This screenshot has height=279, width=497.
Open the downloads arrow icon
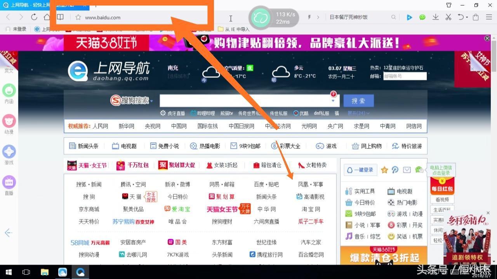tap(436, 17)
